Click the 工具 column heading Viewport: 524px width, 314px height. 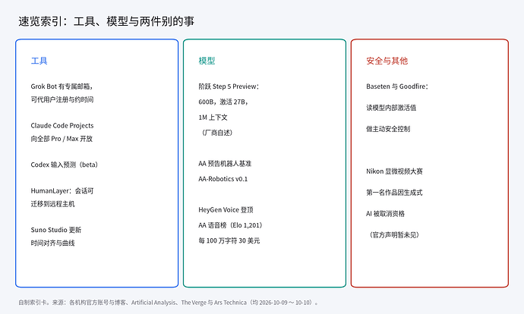coord(39,61)
